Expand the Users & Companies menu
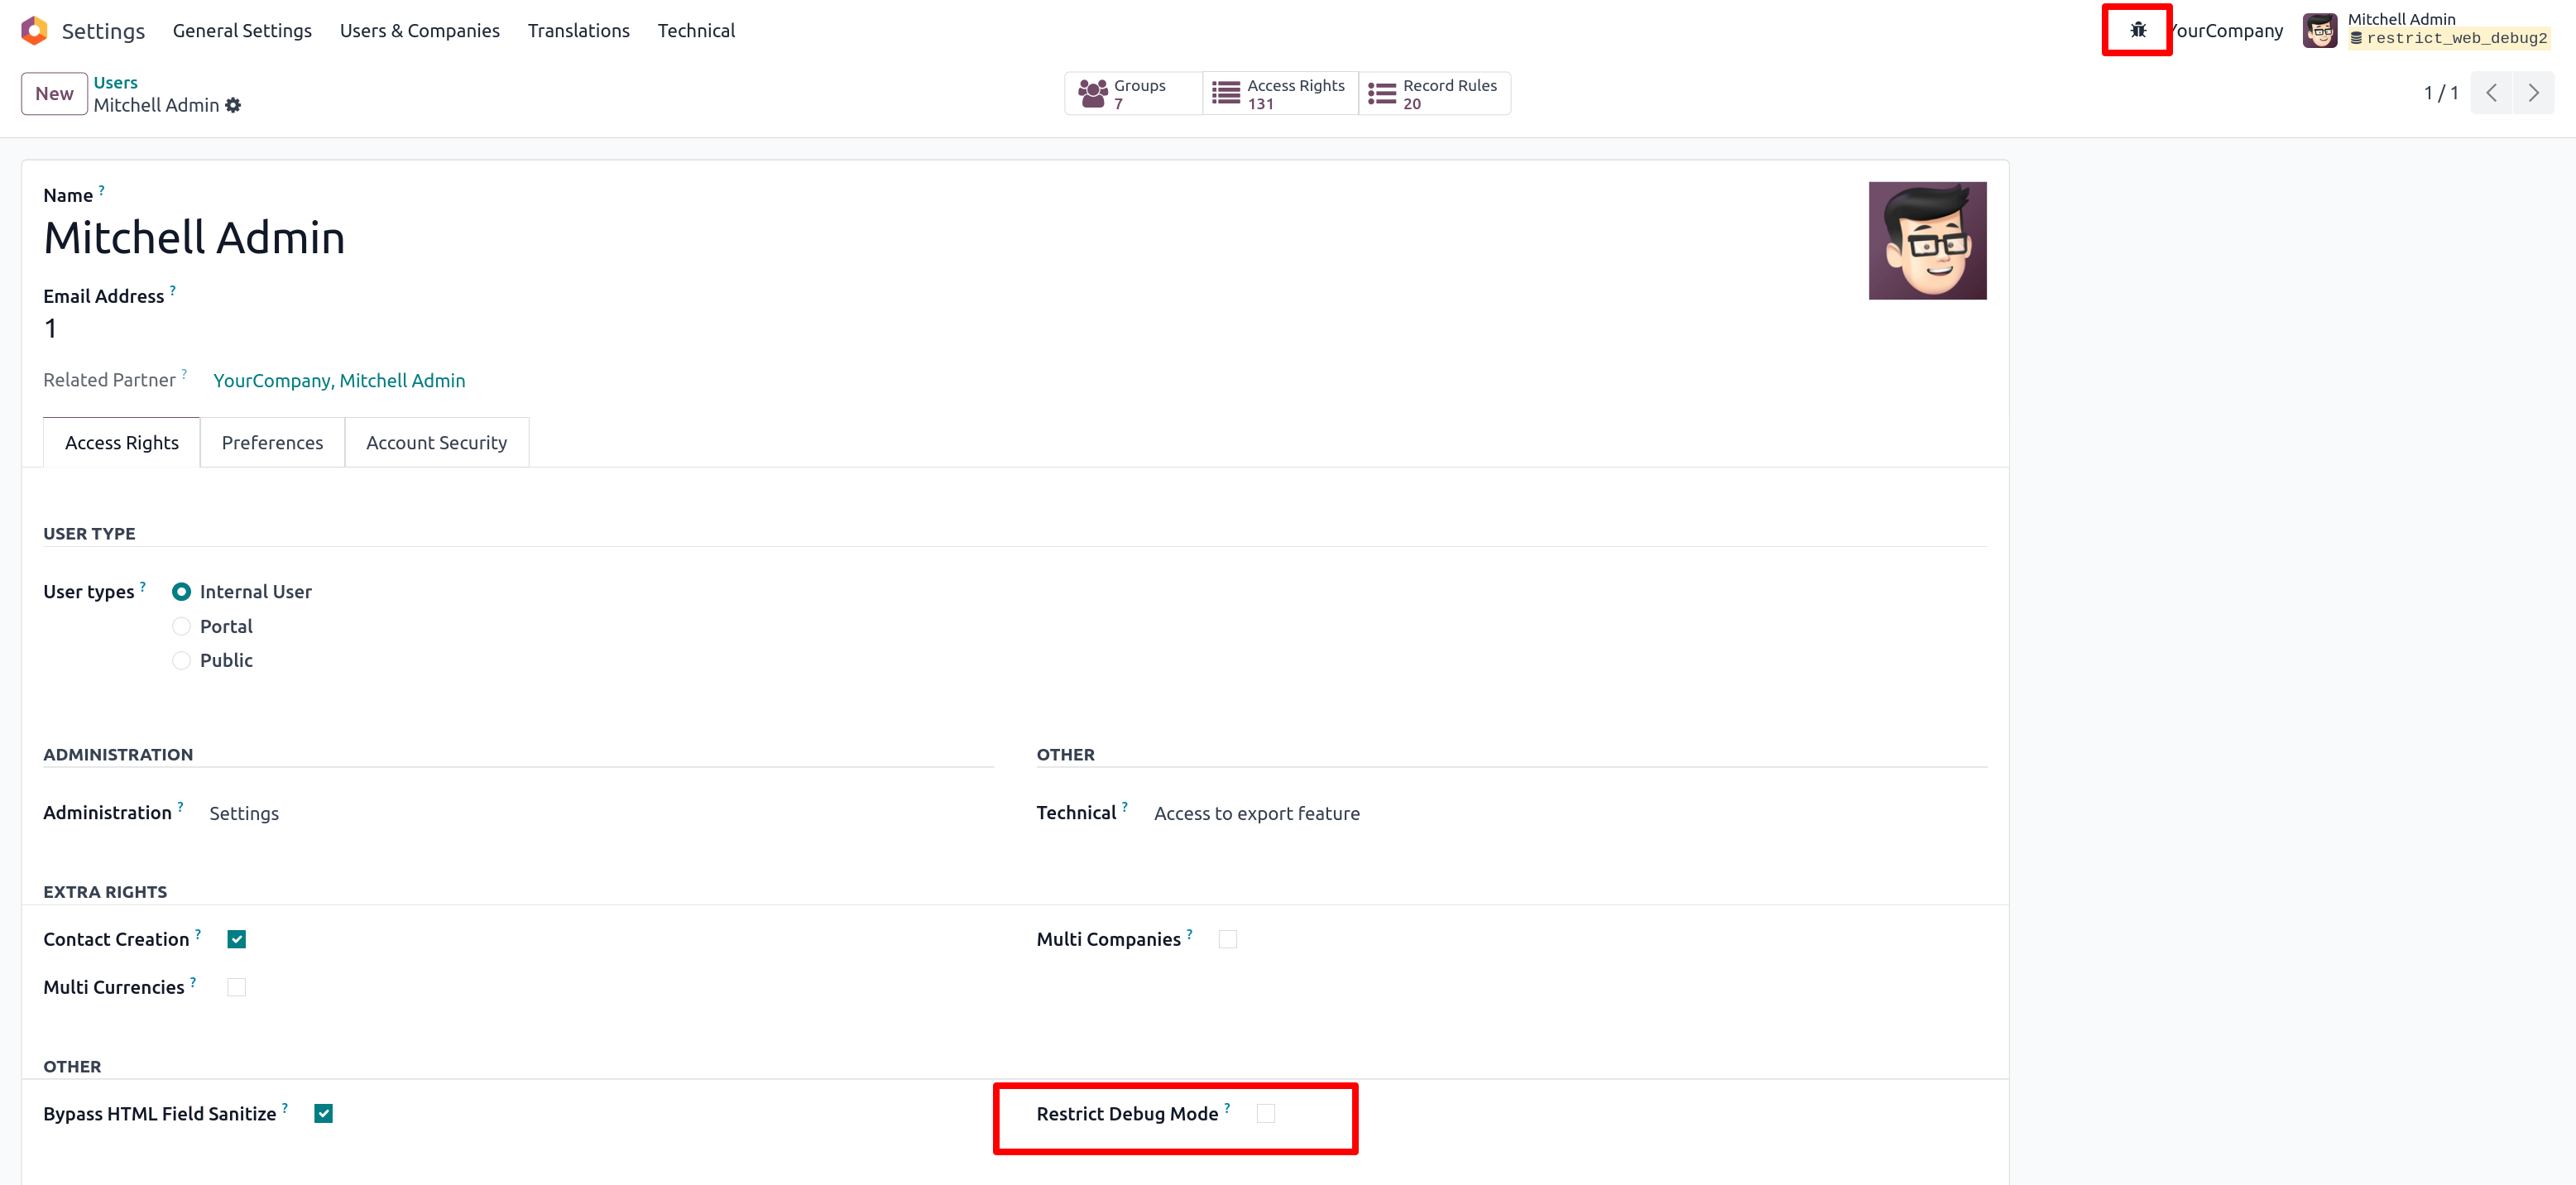2576x1185 pixels. (x=419, y=30)
